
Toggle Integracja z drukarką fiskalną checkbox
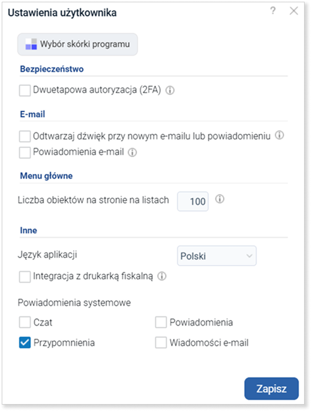25,277
